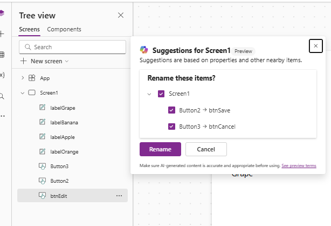Click the Button2 control icon in tree
The width and height of the screenshot is (331, 226).
[42, 181]
